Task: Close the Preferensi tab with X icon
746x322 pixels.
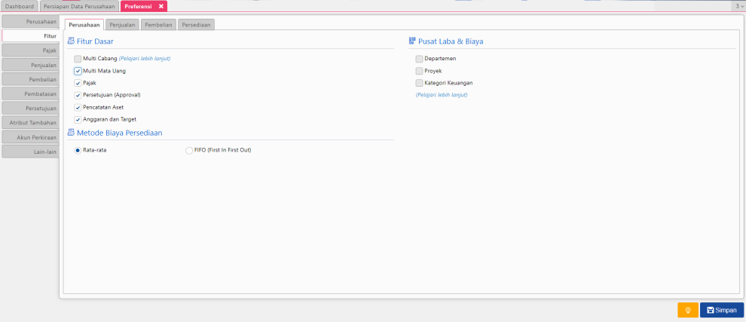Action: tap(161, 6)
